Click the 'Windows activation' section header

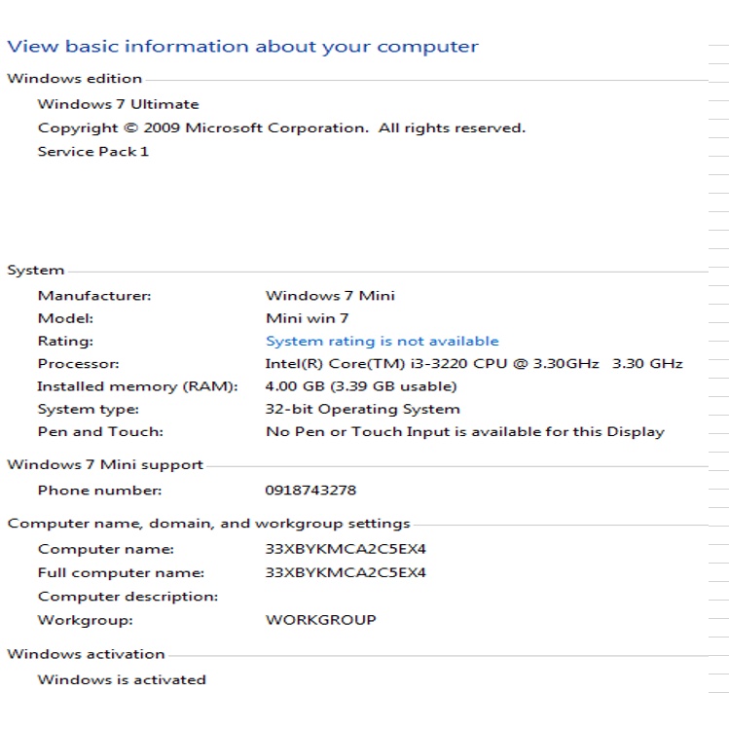pos(86,654)
